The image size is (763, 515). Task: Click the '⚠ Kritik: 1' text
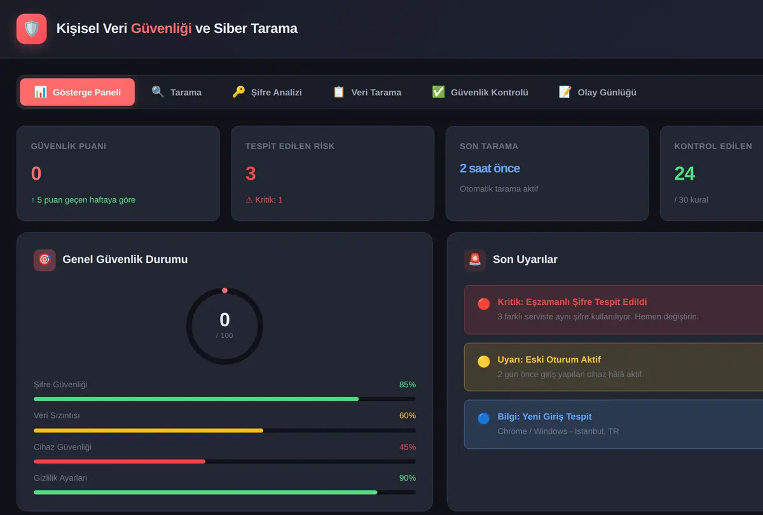[264, 199]
